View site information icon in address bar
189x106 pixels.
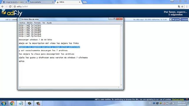[x=15, y=6]
